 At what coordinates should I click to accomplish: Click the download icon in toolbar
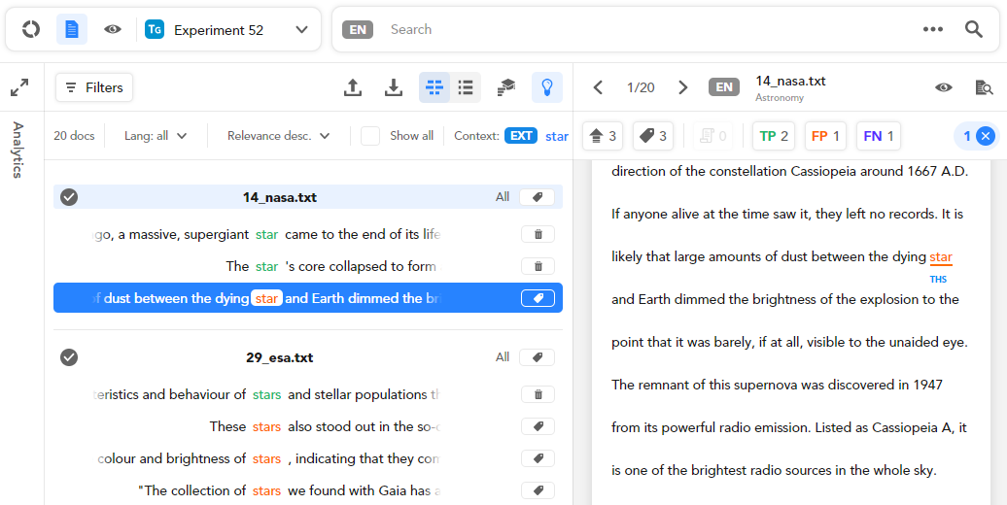coord(394,87)
